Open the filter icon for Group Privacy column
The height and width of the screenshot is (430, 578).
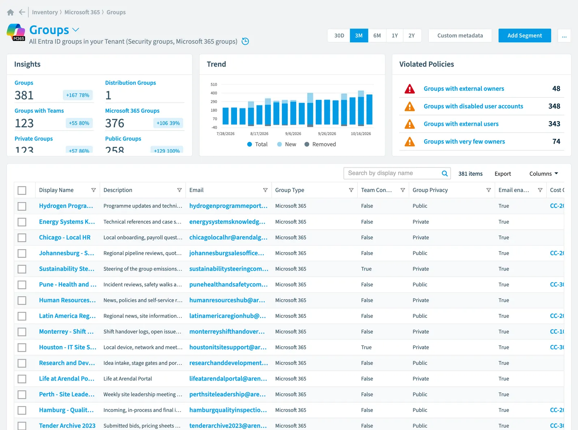(489, 190)
